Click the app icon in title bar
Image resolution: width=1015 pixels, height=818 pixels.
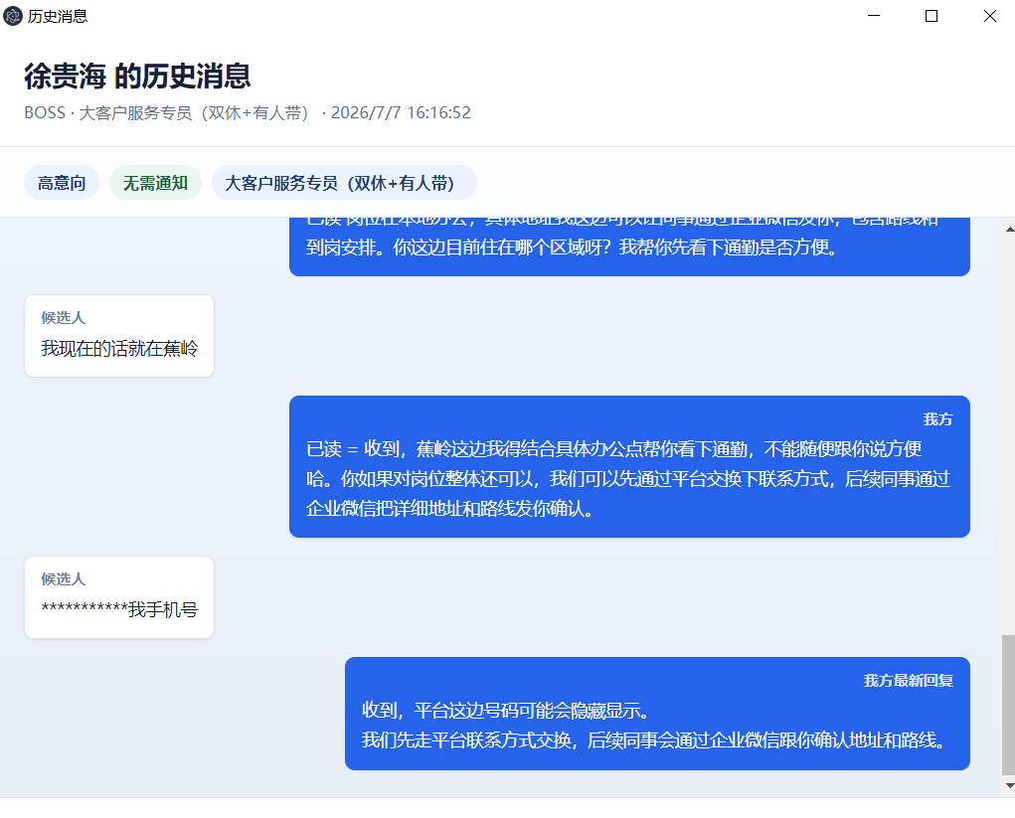pos(13,16)
